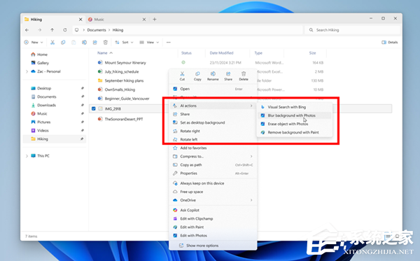Expand the Zac - Personal OneDrive node
The image size is (420, 261).
(27, 71)
